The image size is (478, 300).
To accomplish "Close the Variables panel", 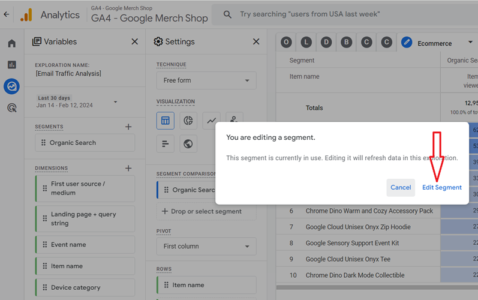I will point(134,41).
